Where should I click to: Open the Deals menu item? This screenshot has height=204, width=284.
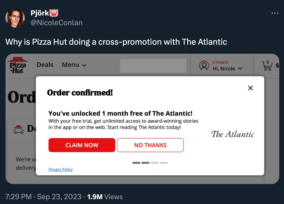45,65
